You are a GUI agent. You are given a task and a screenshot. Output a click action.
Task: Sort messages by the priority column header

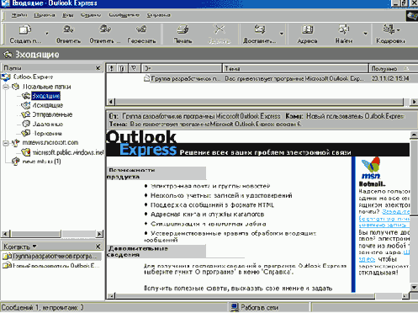(112, 68)
